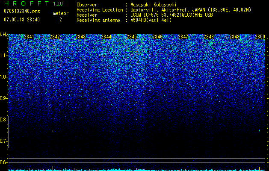
Task: Click the Observer field label
Action: click(87, 5)
